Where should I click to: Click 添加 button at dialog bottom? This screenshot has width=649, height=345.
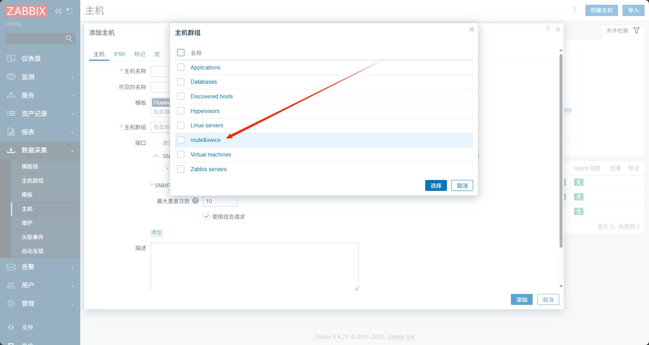coord(522,299)
